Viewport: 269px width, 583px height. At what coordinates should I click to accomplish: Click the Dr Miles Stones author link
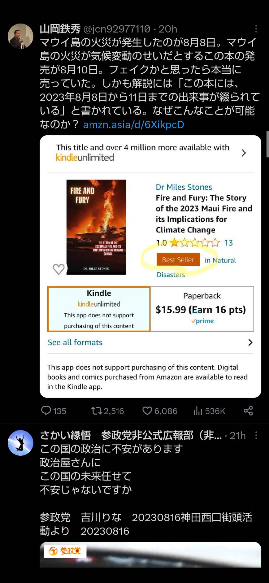point(184,187)
